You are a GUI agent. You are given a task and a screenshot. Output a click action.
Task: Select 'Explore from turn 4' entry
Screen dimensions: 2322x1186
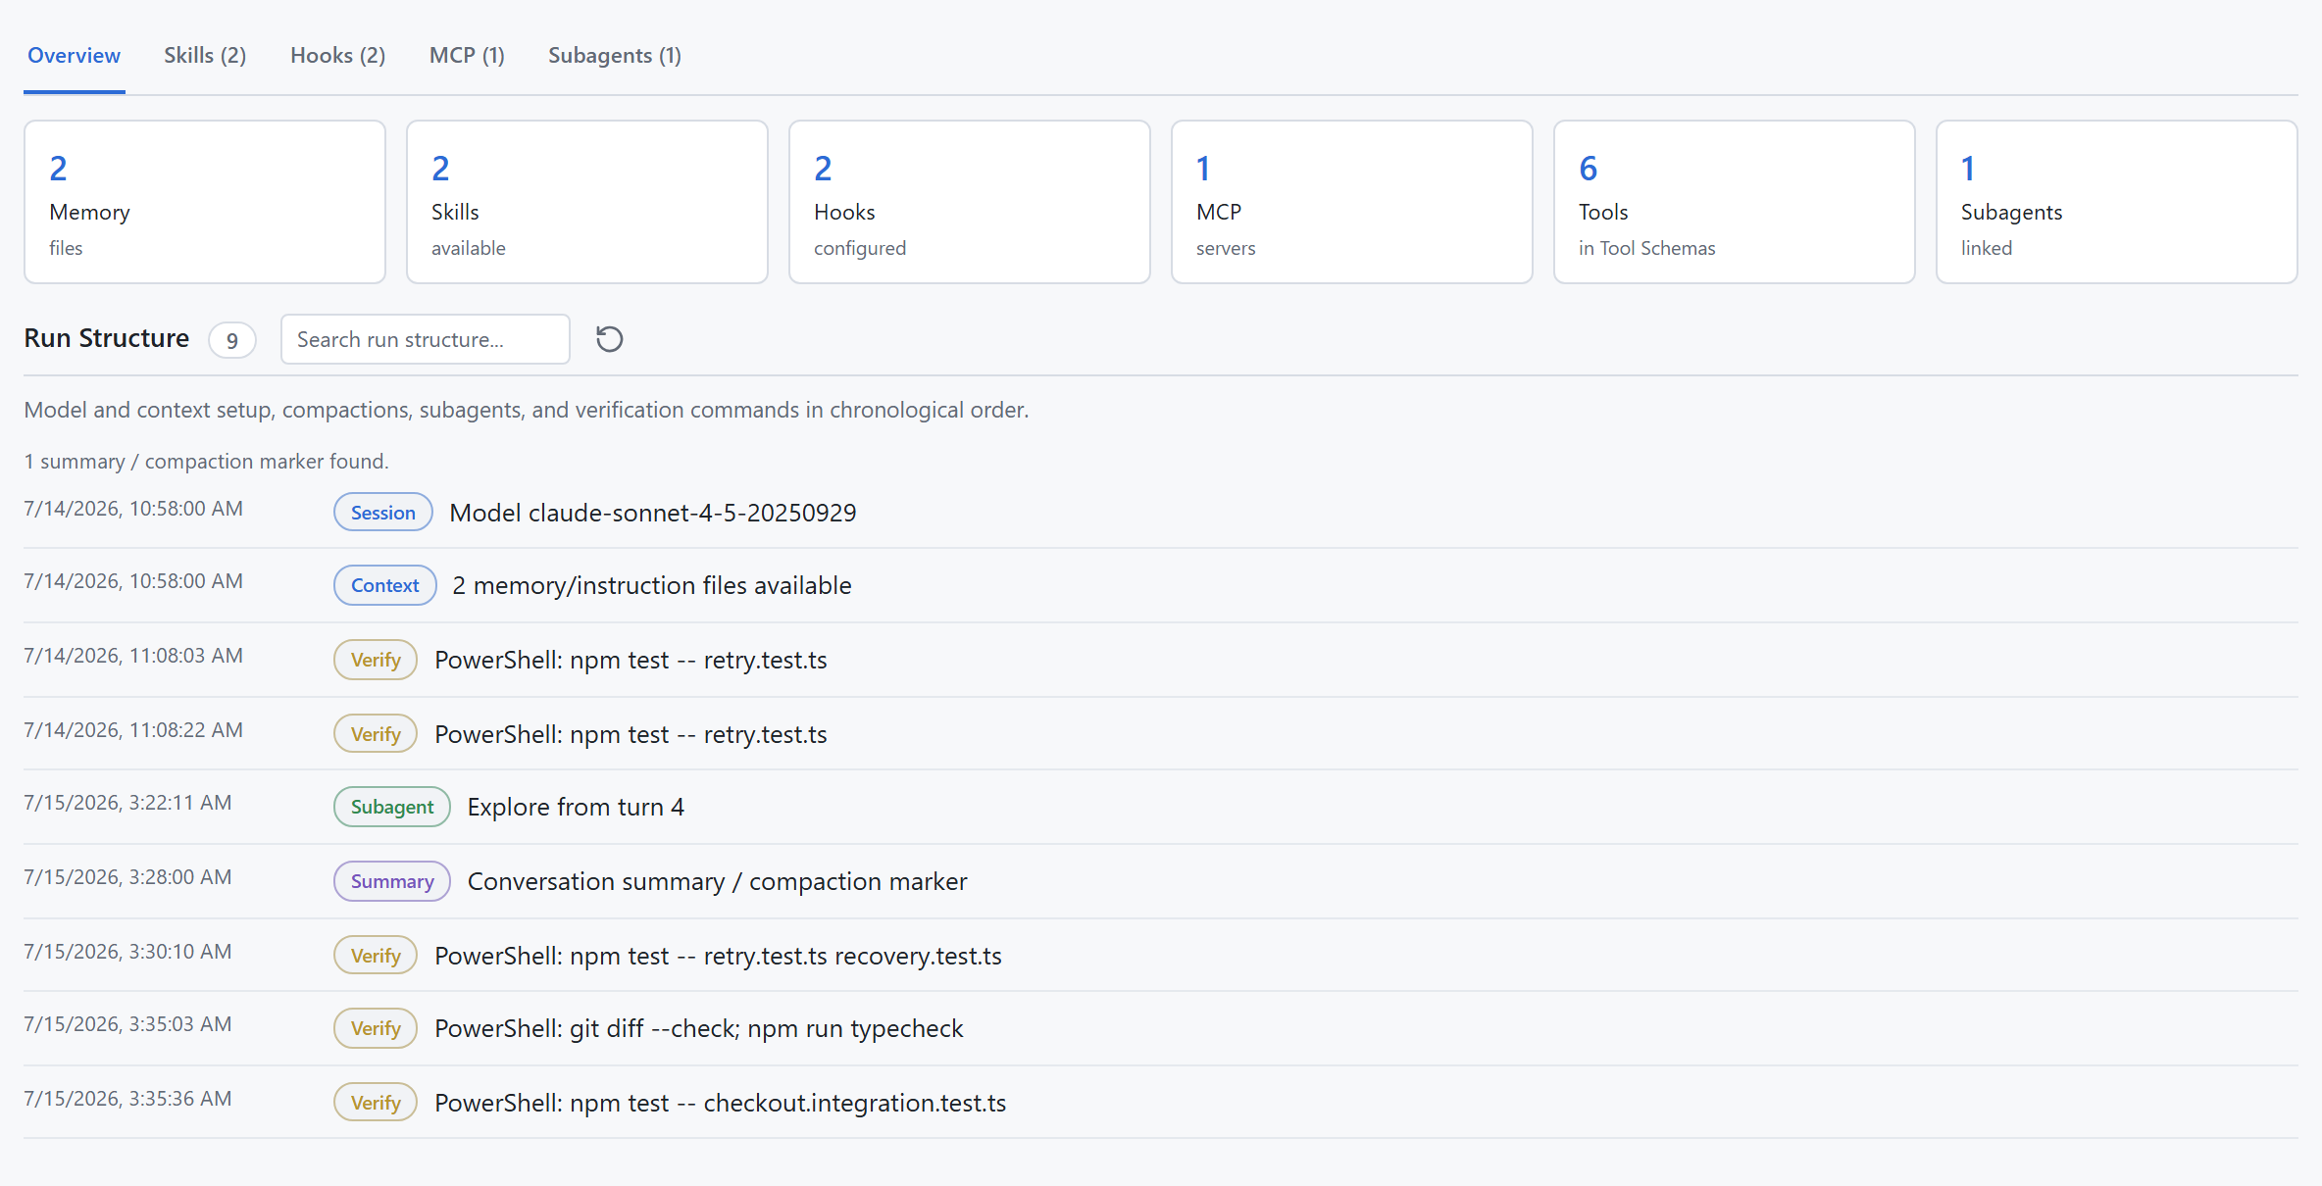pyautogui.click(x=576, y=807)
